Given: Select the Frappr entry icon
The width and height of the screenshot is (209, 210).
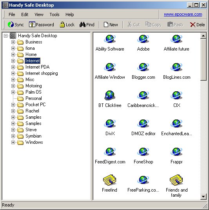Looking at the screenshot, I should click(x=176, y=152).
